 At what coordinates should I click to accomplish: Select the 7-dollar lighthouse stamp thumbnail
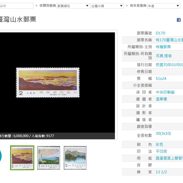click(x=49, y=158)
